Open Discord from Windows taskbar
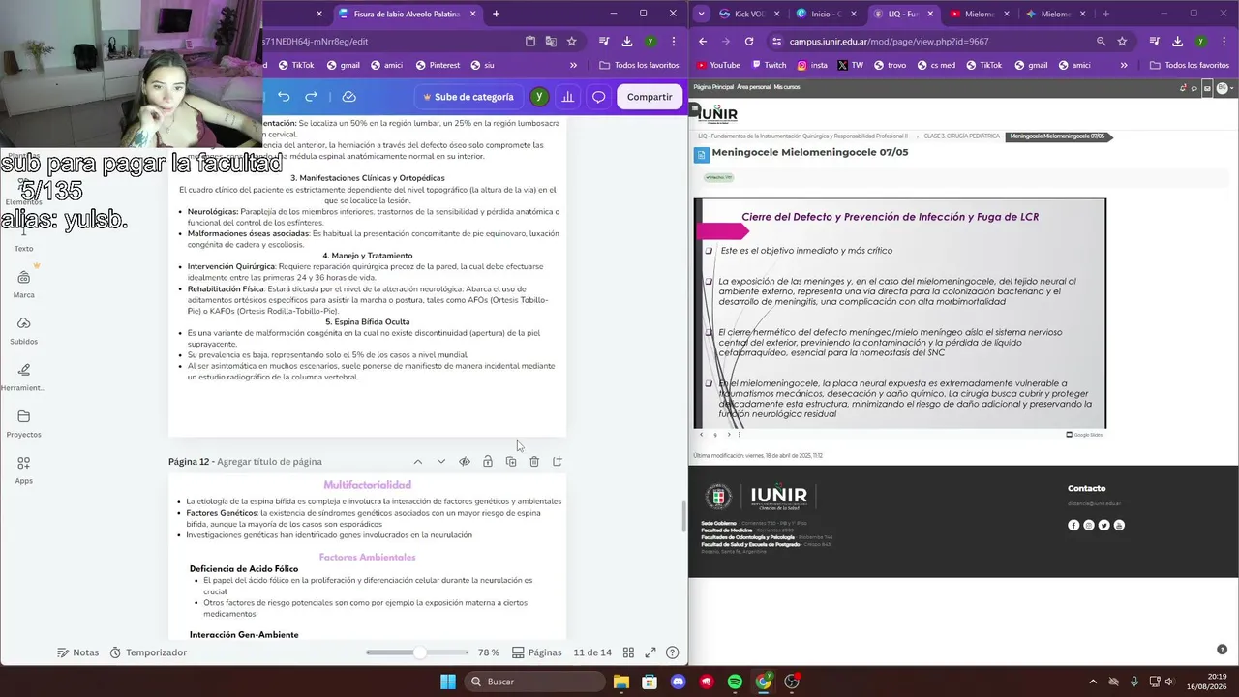1239x697 pixels. (678, 682)
